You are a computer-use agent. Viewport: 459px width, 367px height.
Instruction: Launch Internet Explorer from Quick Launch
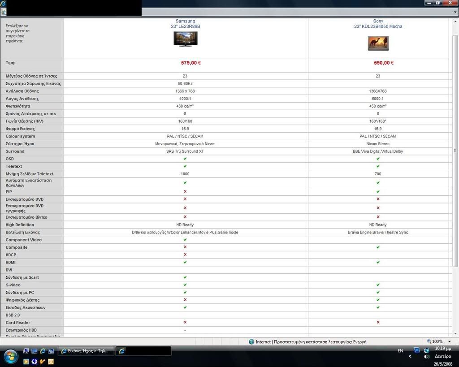click(x=43, y=351)
